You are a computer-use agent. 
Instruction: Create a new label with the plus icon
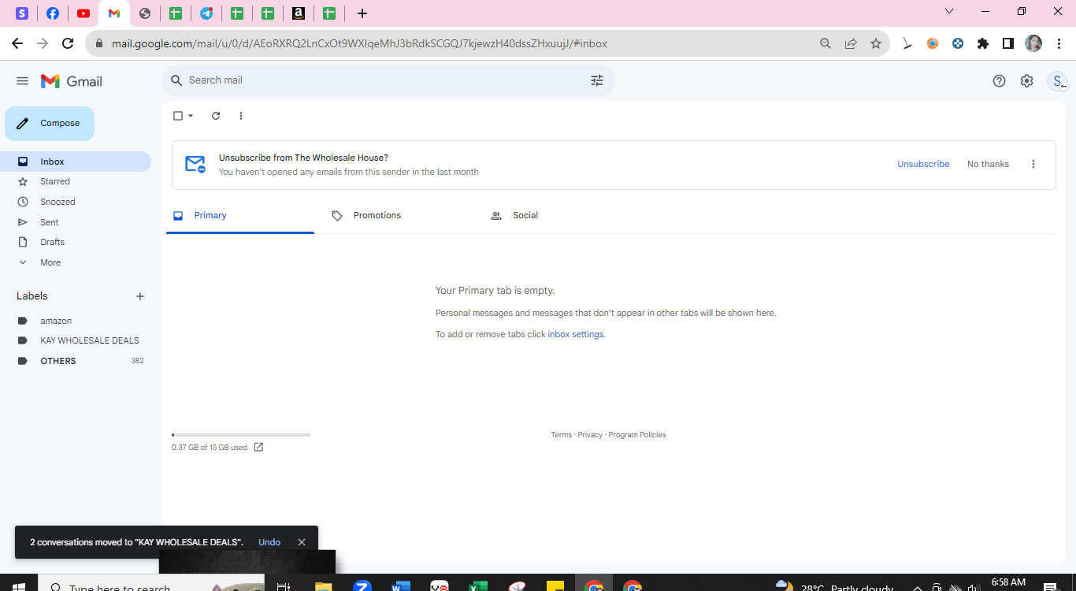[x=140, y=296]
